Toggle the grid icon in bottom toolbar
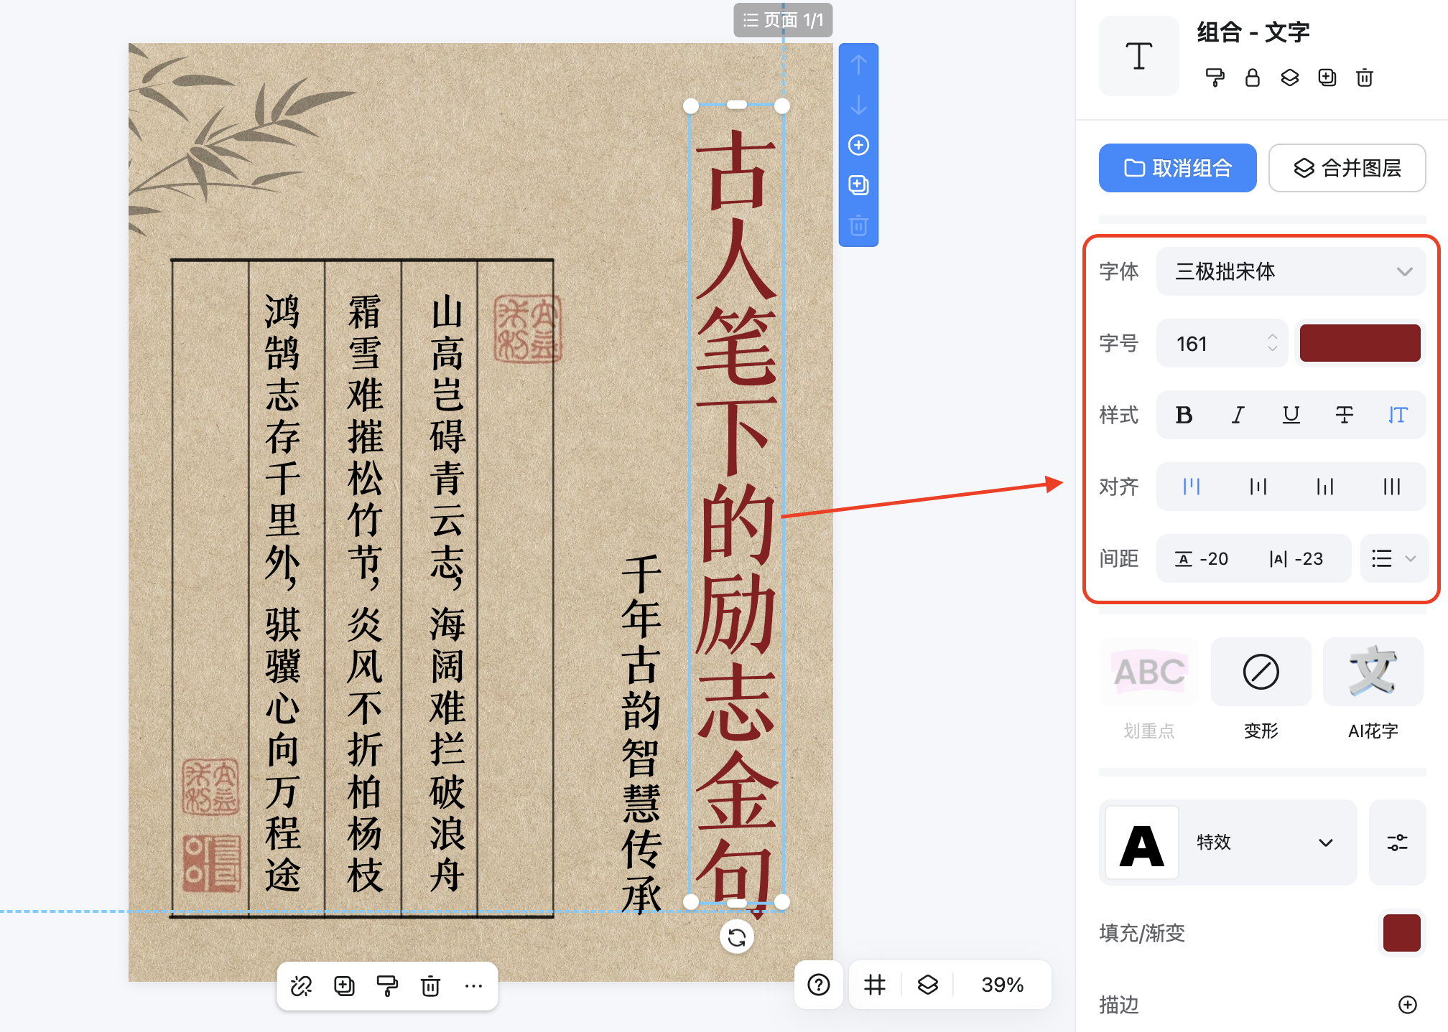 tap(873, 985)
